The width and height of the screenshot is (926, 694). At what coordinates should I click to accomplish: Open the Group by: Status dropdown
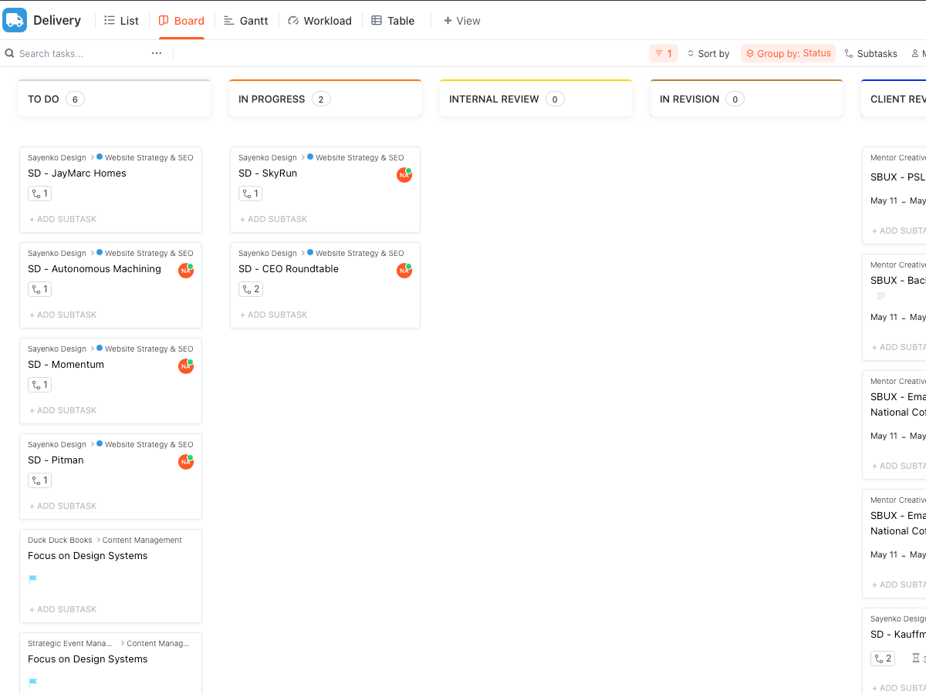(x=788, y=53)
